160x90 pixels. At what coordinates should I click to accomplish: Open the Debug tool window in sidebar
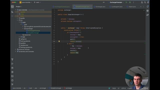click(12, 68)
